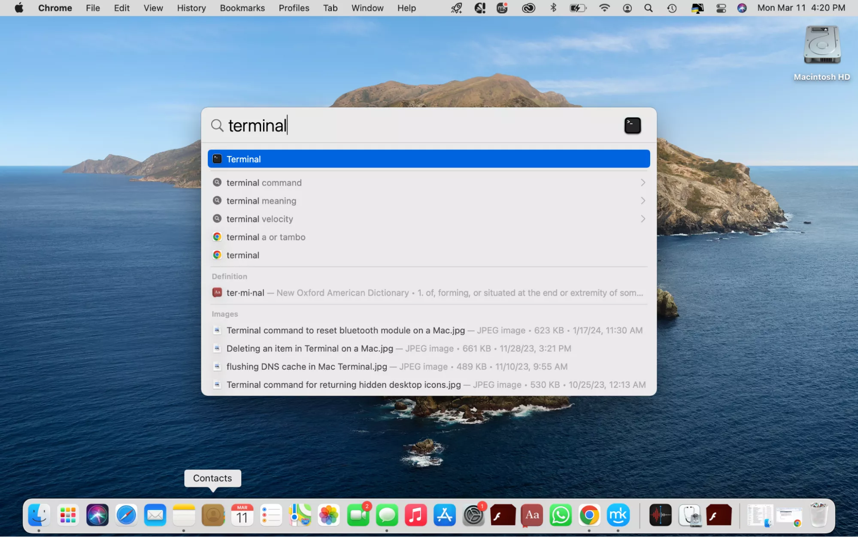Open Bluetooth status menu
858x537 pixels.
[x=553, y=8]
